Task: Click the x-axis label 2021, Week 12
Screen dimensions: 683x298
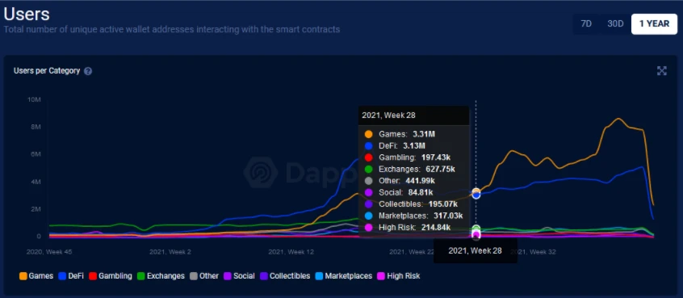Action: (x=291, y=252)
